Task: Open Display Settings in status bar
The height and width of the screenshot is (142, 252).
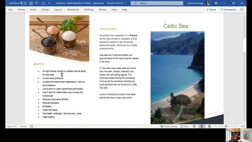Action: tap(169, 126)
